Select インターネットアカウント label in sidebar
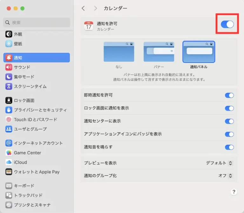This screenshot has width=244, height=213. [x=38, y=143]
